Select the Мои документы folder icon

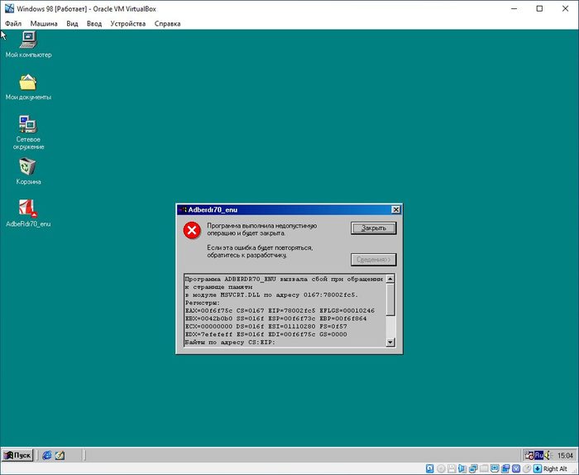28,83
